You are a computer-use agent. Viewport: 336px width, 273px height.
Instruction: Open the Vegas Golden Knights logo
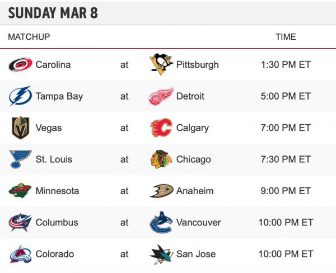tap(20, 128)
